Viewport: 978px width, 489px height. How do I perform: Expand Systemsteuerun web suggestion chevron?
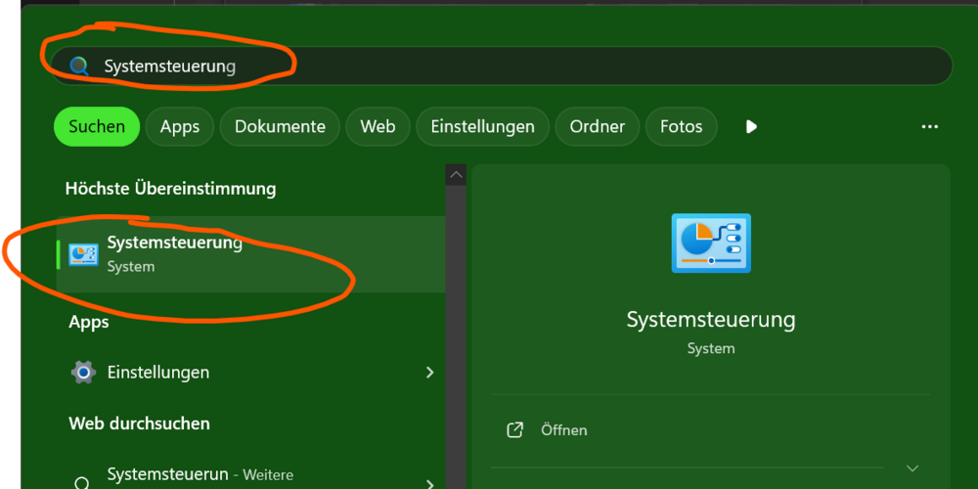(x=429, y=483)
